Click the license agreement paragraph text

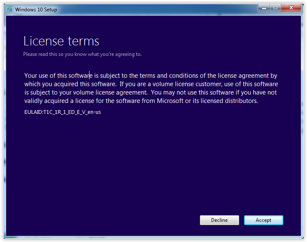click(151, 88)
